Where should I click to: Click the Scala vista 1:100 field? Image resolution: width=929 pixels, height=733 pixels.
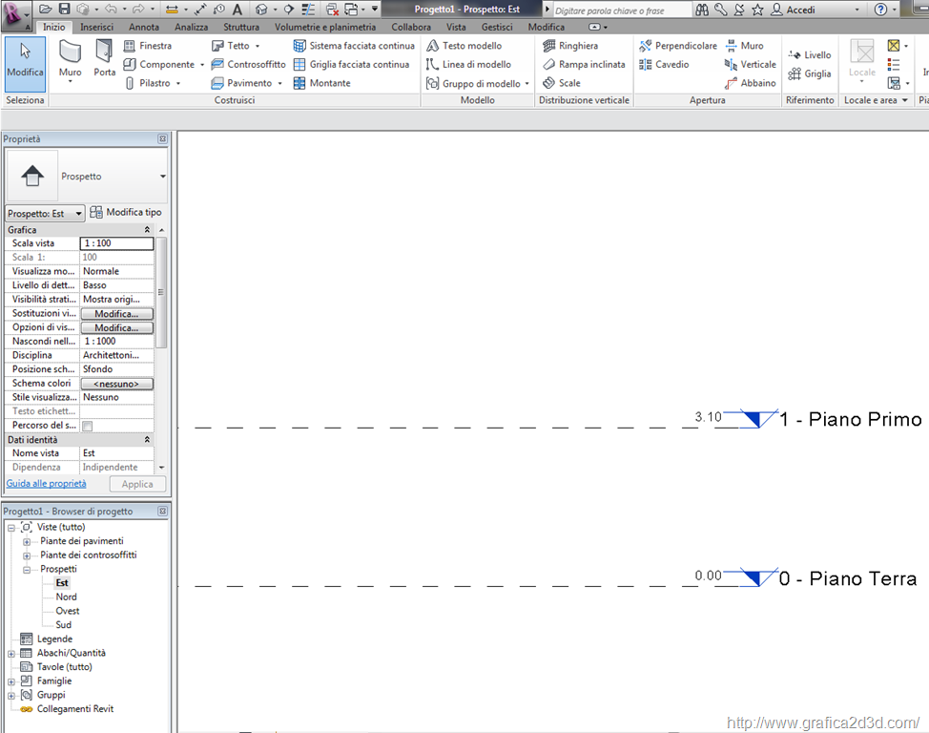click(x=116, y=243)
